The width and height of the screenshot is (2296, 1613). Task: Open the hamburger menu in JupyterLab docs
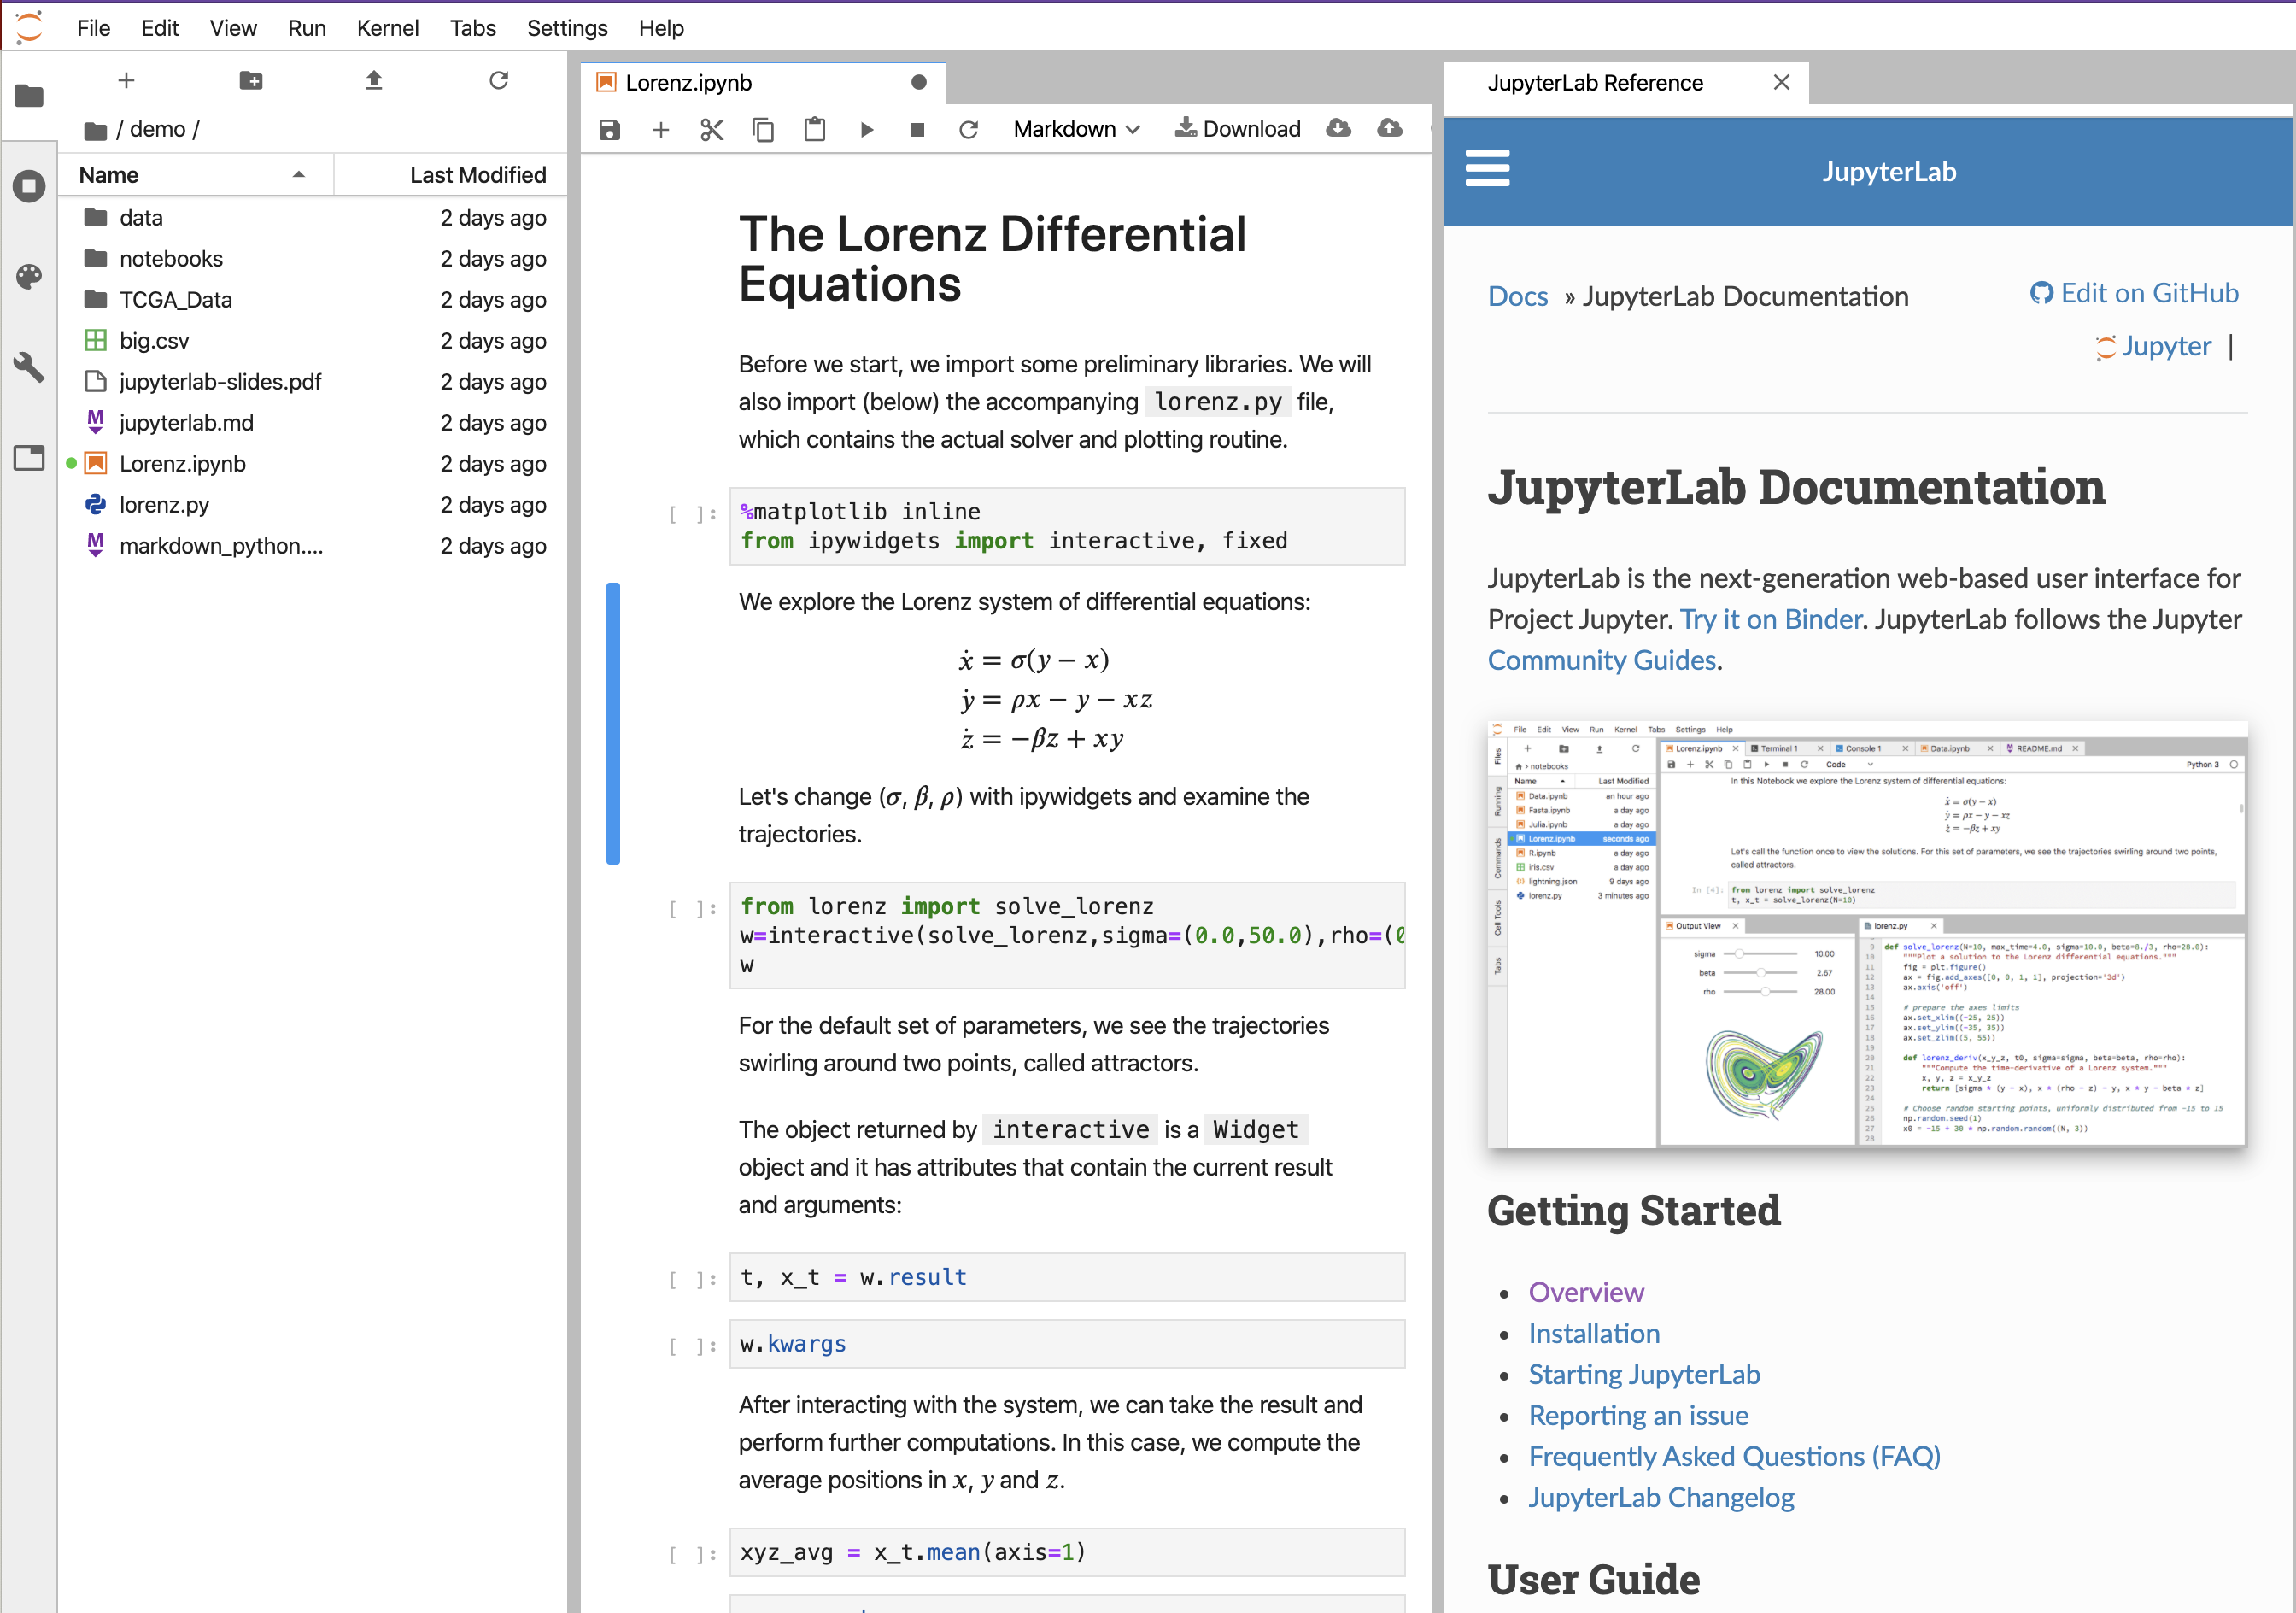pos(1487,168)
